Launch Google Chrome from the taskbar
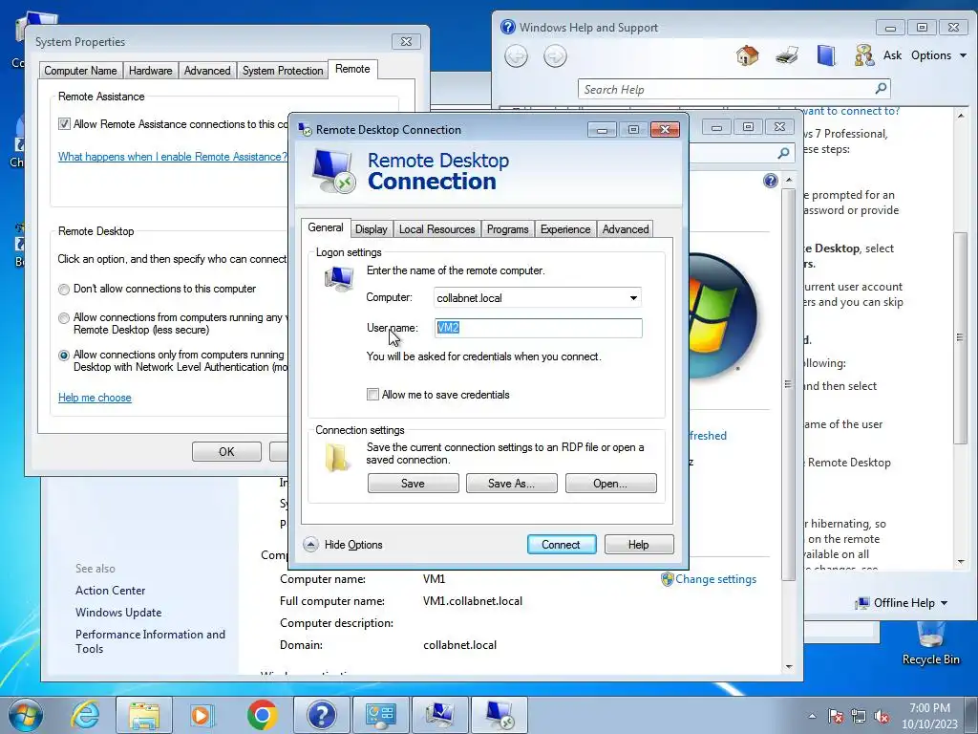978x734 pixels. (x=262, y=715)
